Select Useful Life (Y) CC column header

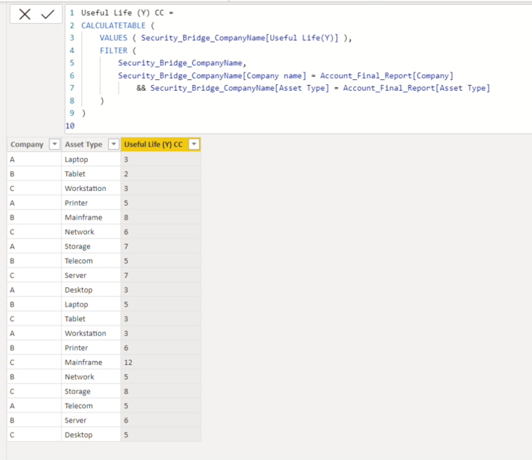[x=161, y=144]
